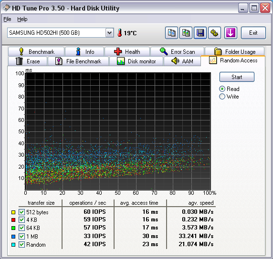Click the red 4 KB color swatch
The width and height of the screenshot is (273, 259).
[x=13, y=220]
